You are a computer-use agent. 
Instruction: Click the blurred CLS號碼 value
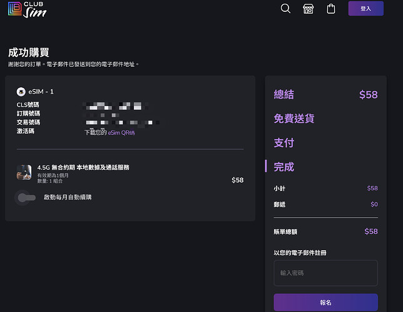116,105
